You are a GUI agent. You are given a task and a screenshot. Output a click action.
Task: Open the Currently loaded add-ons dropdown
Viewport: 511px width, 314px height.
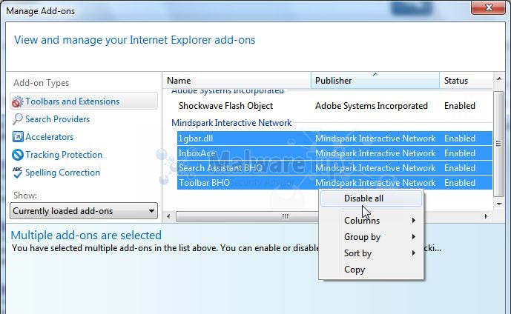85,211
